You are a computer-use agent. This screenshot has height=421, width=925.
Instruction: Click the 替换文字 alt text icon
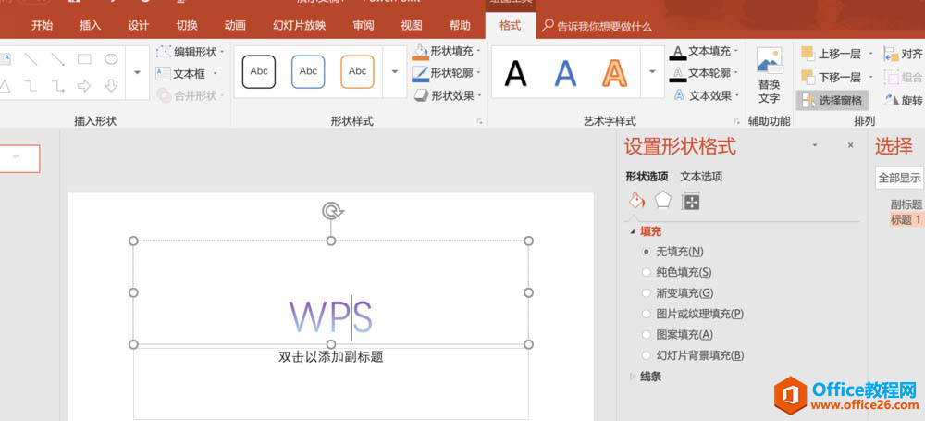coord(769,76)
